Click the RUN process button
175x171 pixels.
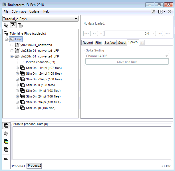coord(6,159)
